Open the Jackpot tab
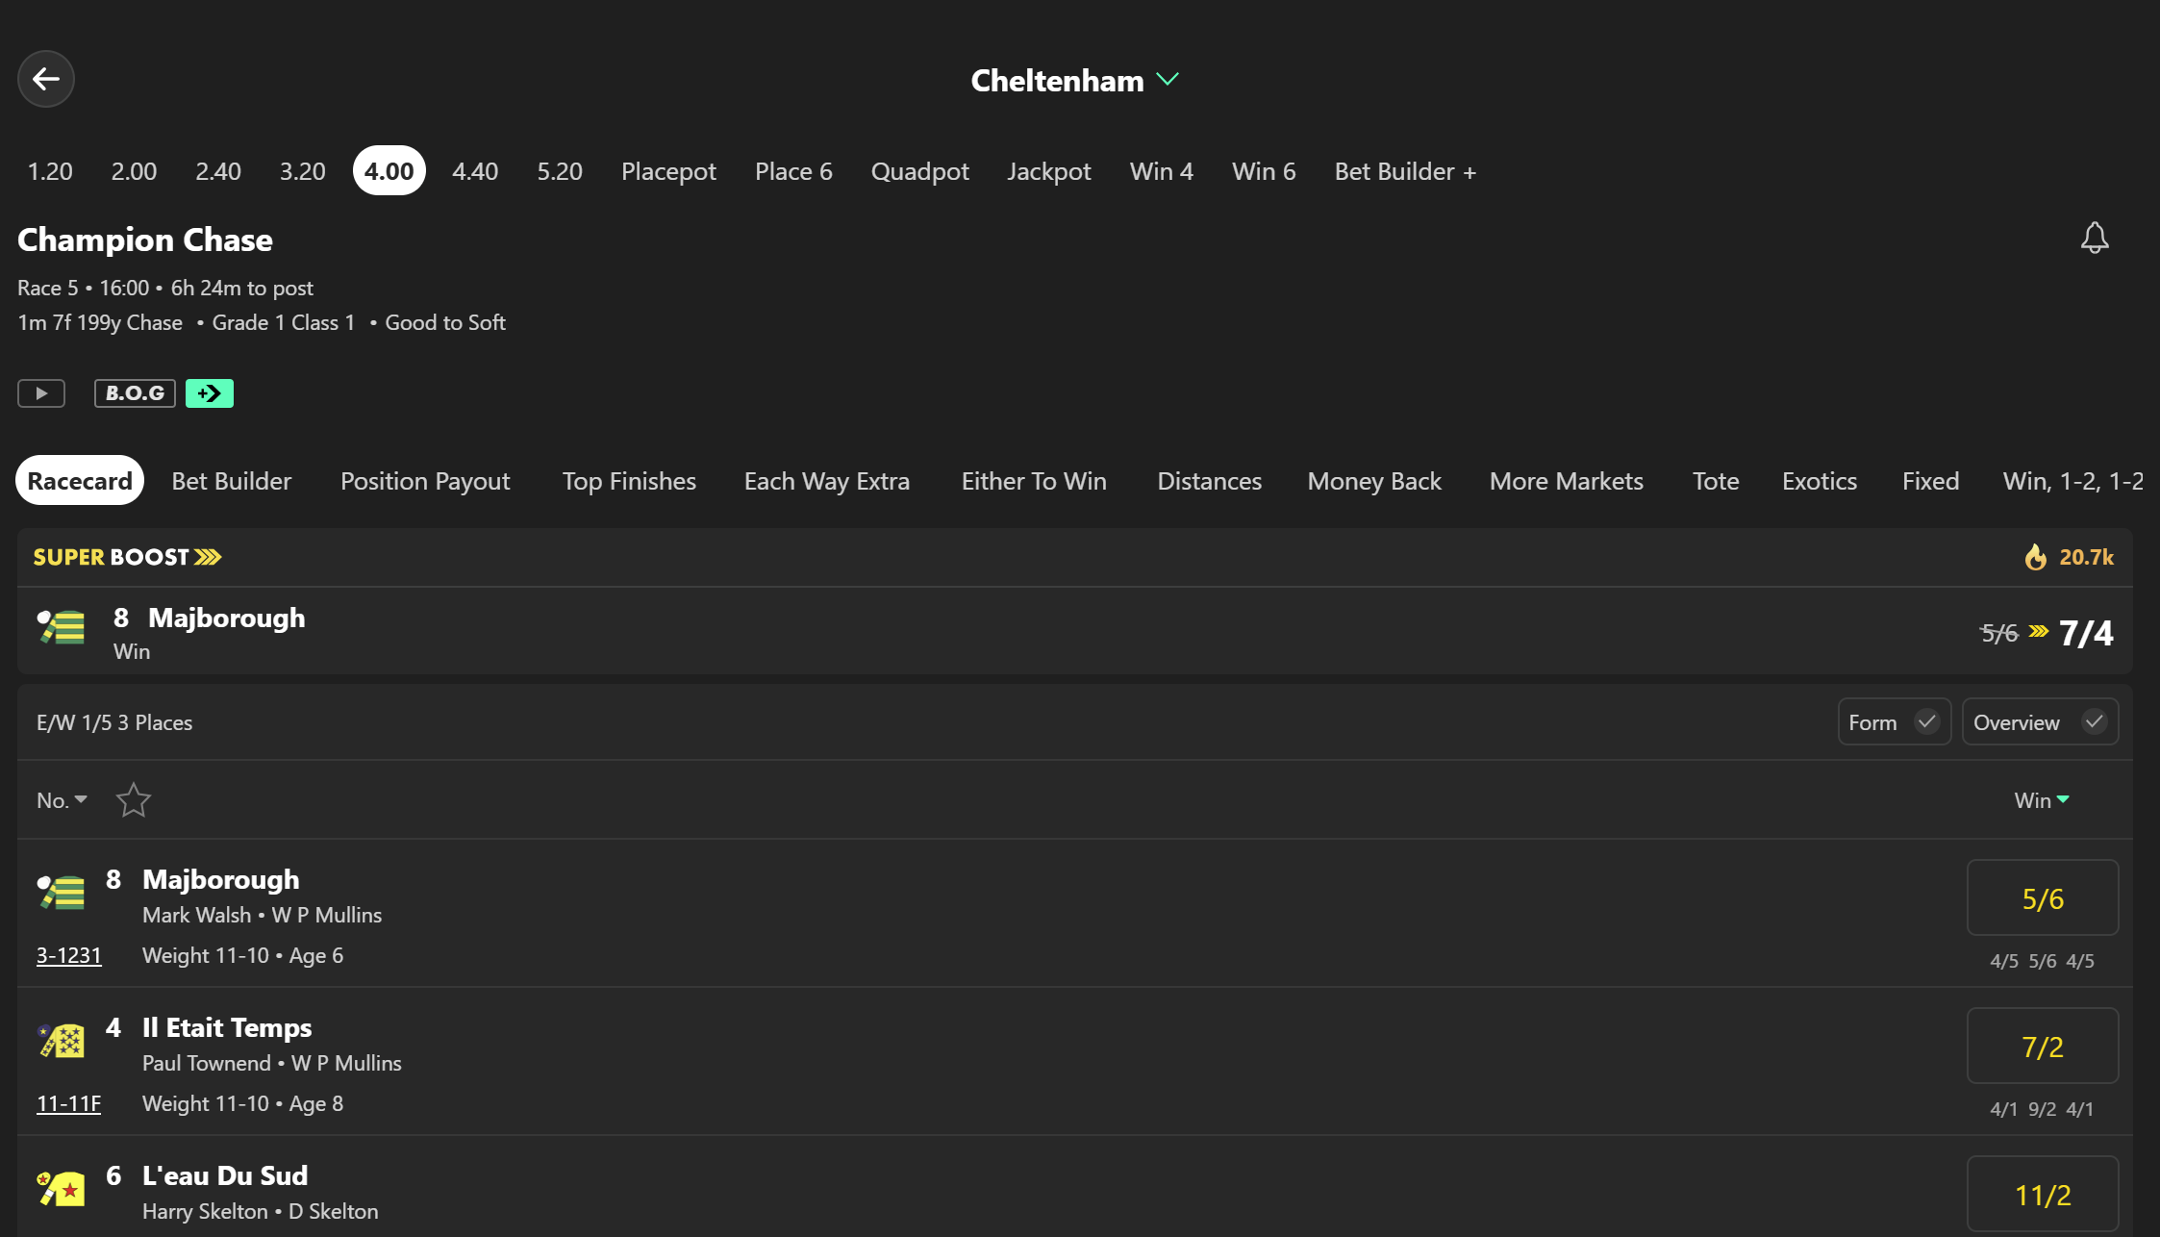This screenshot has height=1237, width=2160. [x=1049, y=171]
